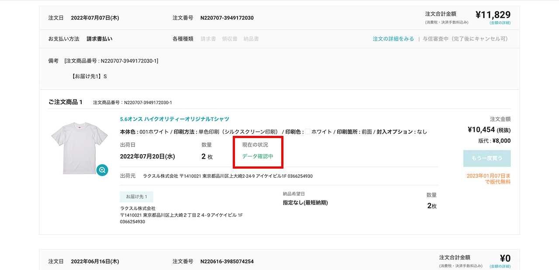559x270 pixels.
Task: Click the 請求書払い payment method text
Action: click(99, 39)
